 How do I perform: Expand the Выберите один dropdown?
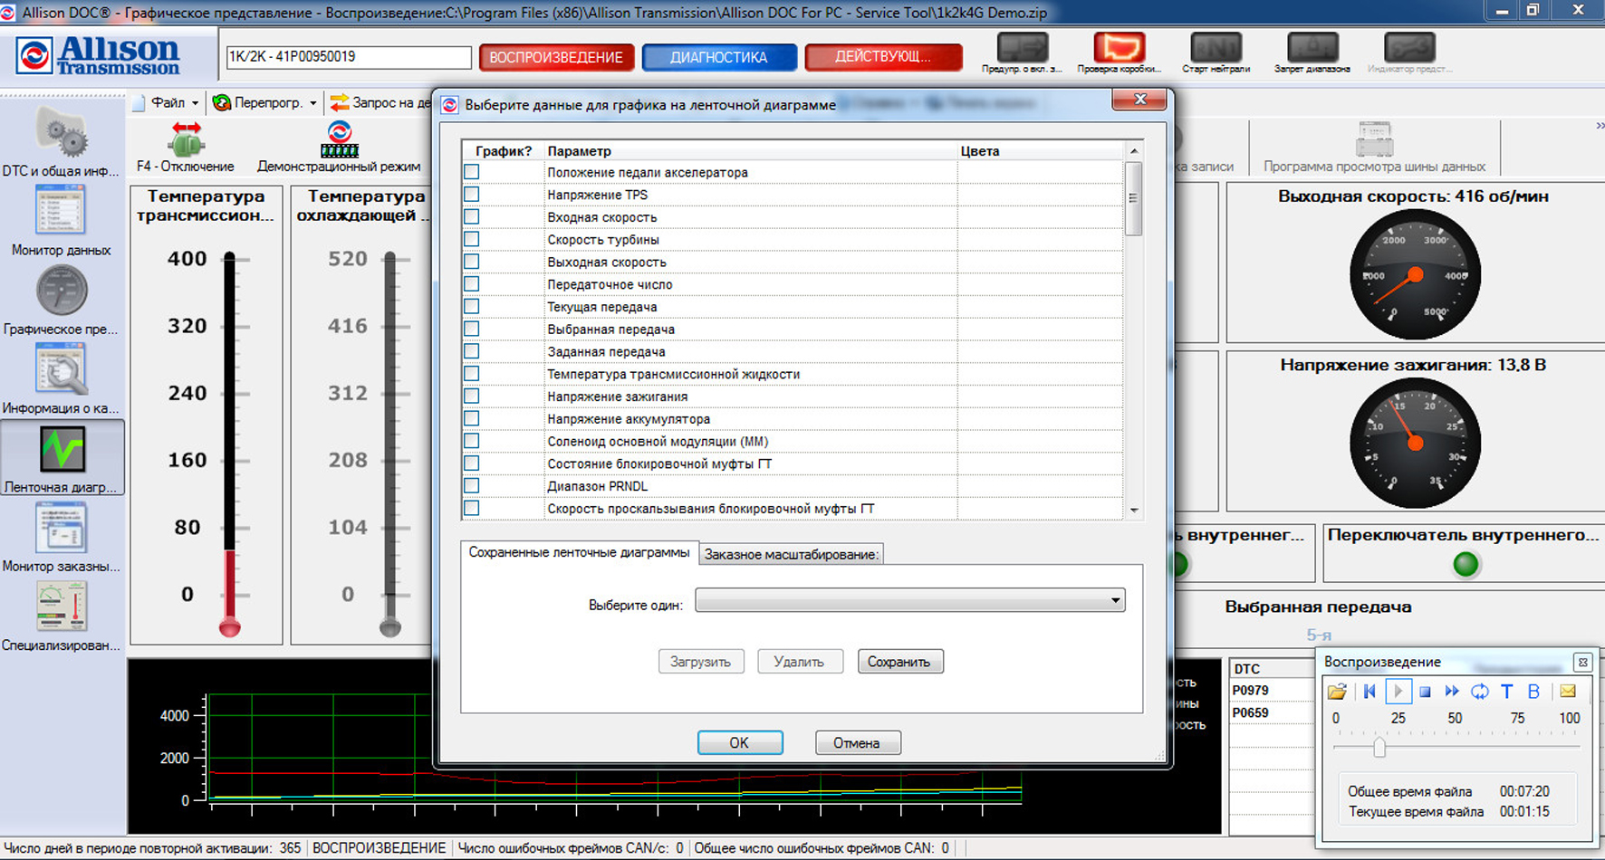click(1115, 601)
